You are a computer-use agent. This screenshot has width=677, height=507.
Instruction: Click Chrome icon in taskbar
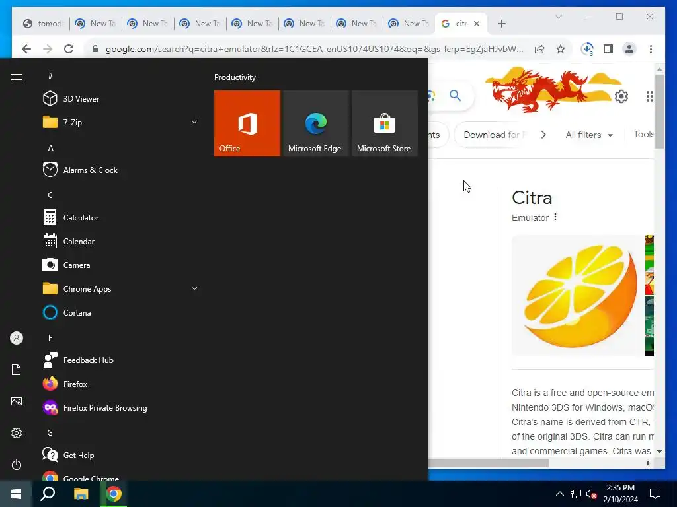click(x=114, y=494)
